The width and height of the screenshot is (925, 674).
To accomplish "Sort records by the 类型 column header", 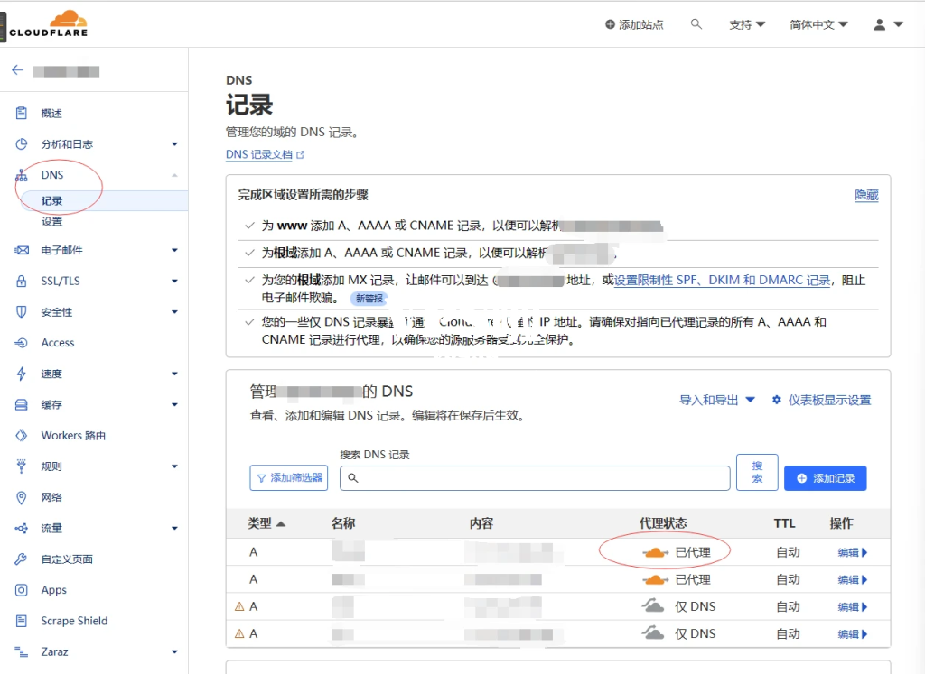I will click(258, 523).
